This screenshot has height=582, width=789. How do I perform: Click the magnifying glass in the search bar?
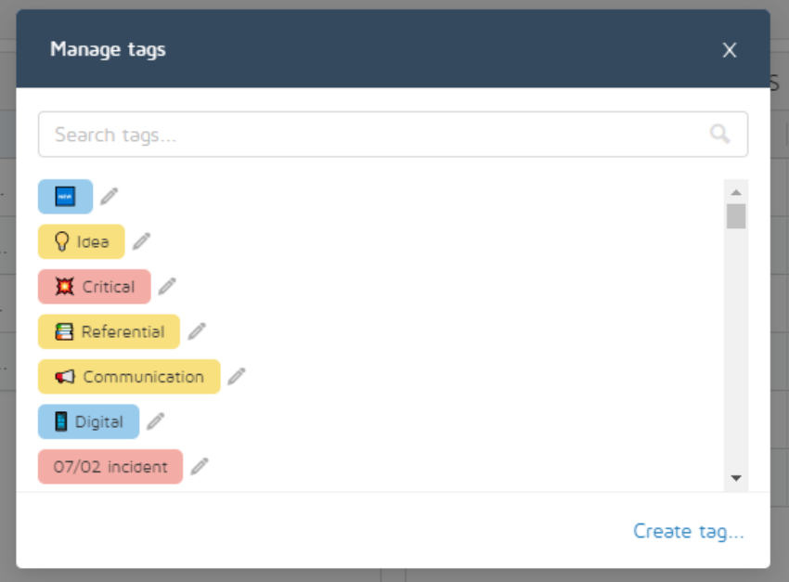click(x=721, y=134)
